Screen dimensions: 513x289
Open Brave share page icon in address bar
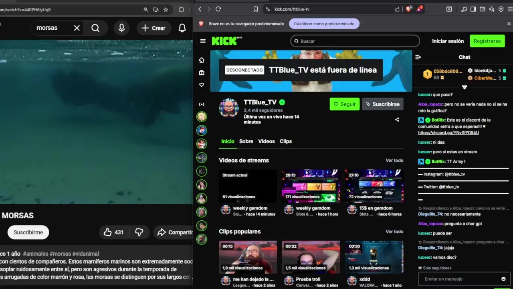tap(397, 9)
